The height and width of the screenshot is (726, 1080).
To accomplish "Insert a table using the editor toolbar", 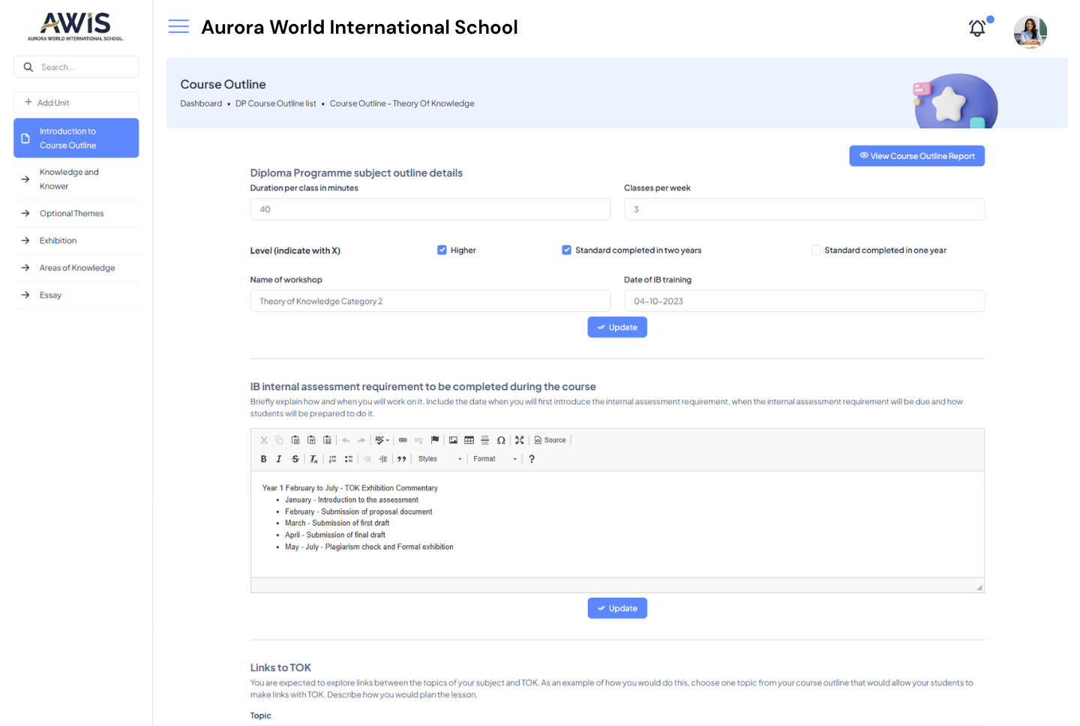I will pyautogui.click(x=469, y=440).
